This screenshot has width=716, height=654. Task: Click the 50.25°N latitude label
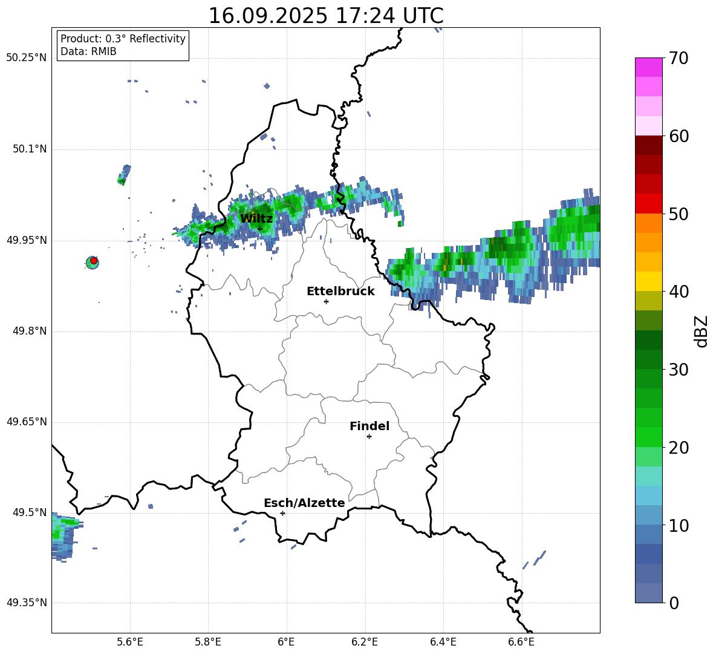pyautogui.click(x=26, y=58)
